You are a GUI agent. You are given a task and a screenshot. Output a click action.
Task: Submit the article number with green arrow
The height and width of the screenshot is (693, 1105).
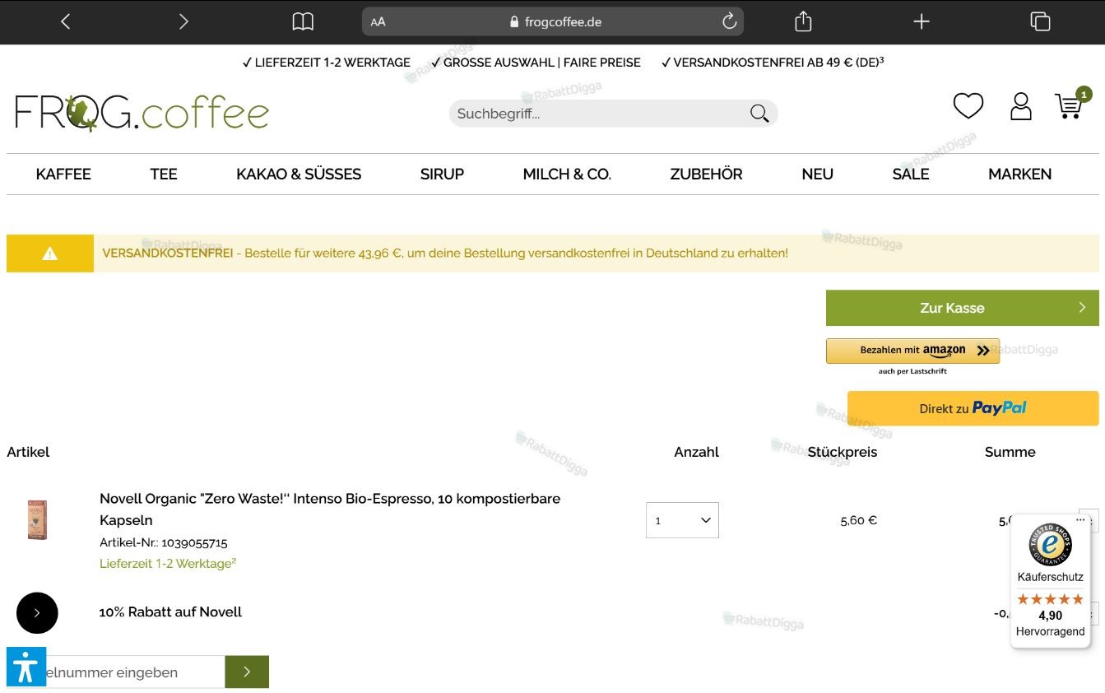click(x=247, y=672)
